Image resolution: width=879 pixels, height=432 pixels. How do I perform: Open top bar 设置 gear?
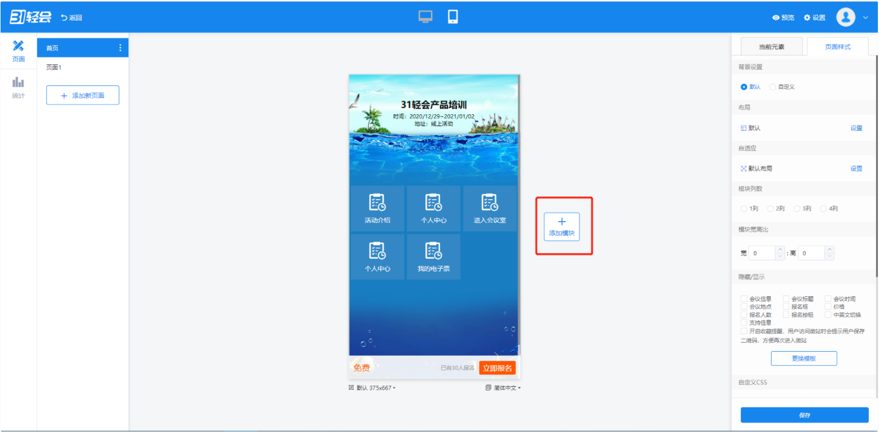(815, 18)
